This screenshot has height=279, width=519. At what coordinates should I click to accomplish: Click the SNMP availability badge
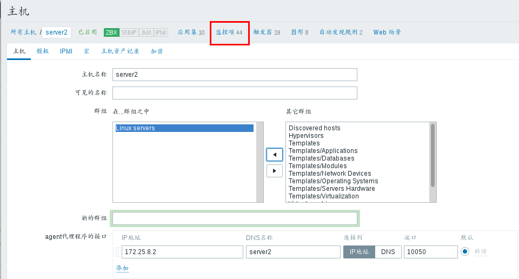pyautogui.click(x=129, y=32)
